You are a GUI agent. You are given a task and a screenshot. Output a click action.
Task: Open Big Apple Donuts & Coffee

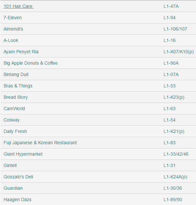30,63
